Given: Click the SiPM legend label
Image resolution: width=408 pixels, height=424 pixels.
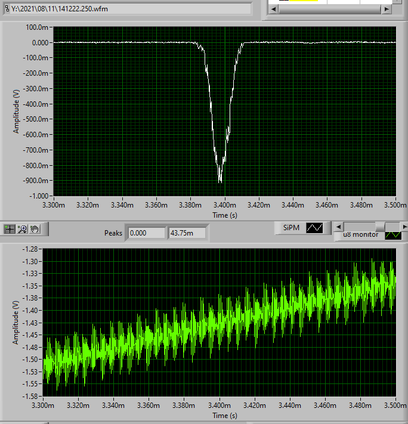Looking at the screenshot, I should click(x=290, y=228).
